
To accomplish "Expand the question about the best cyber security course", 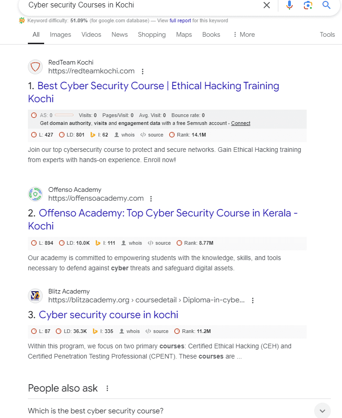I will point(322,411).
